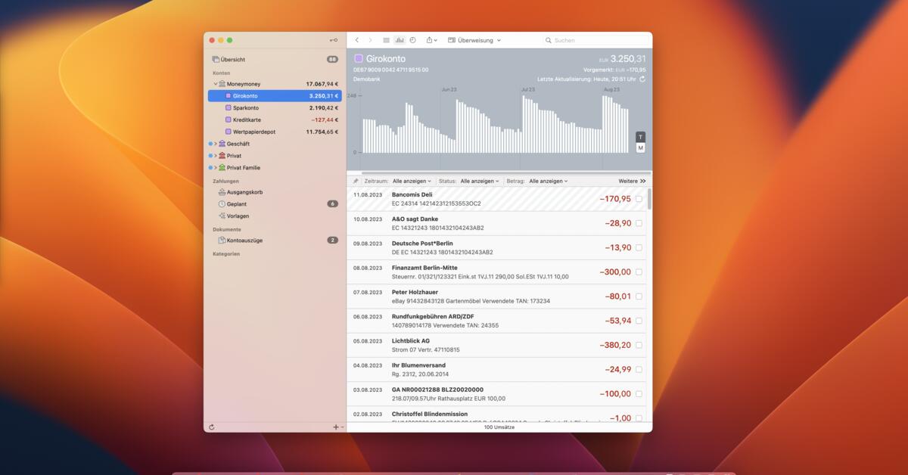This screenshot has width=908, height=475.
Task: Click the back navigation arrow
Action: click(x=358, y=40)
